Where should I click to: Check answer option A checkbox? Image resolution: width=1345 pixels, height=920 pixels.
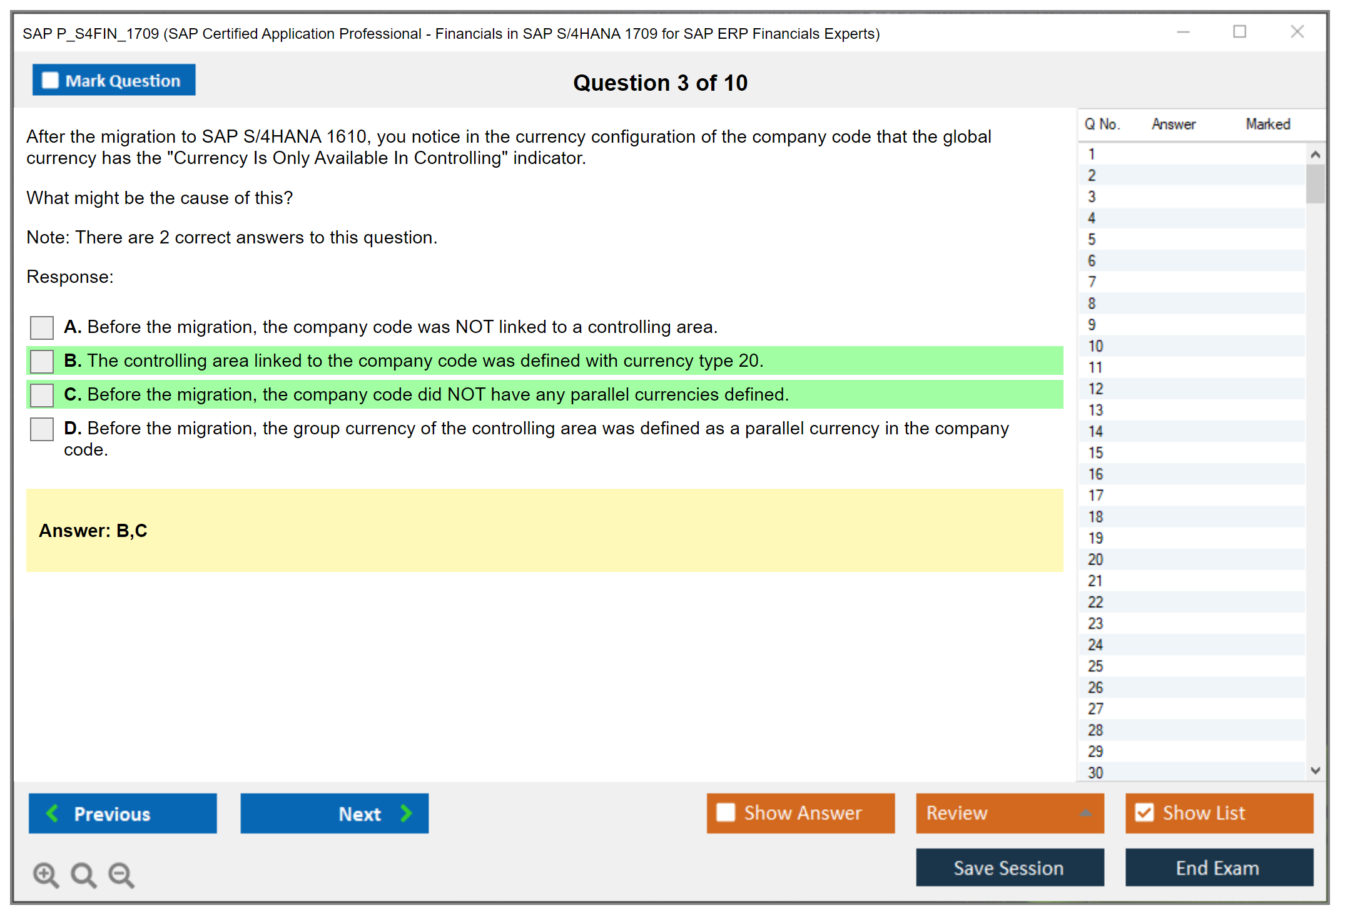[x=42, y=327]
